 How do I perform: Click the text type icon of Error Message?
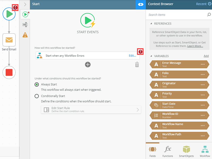point(156,64)
